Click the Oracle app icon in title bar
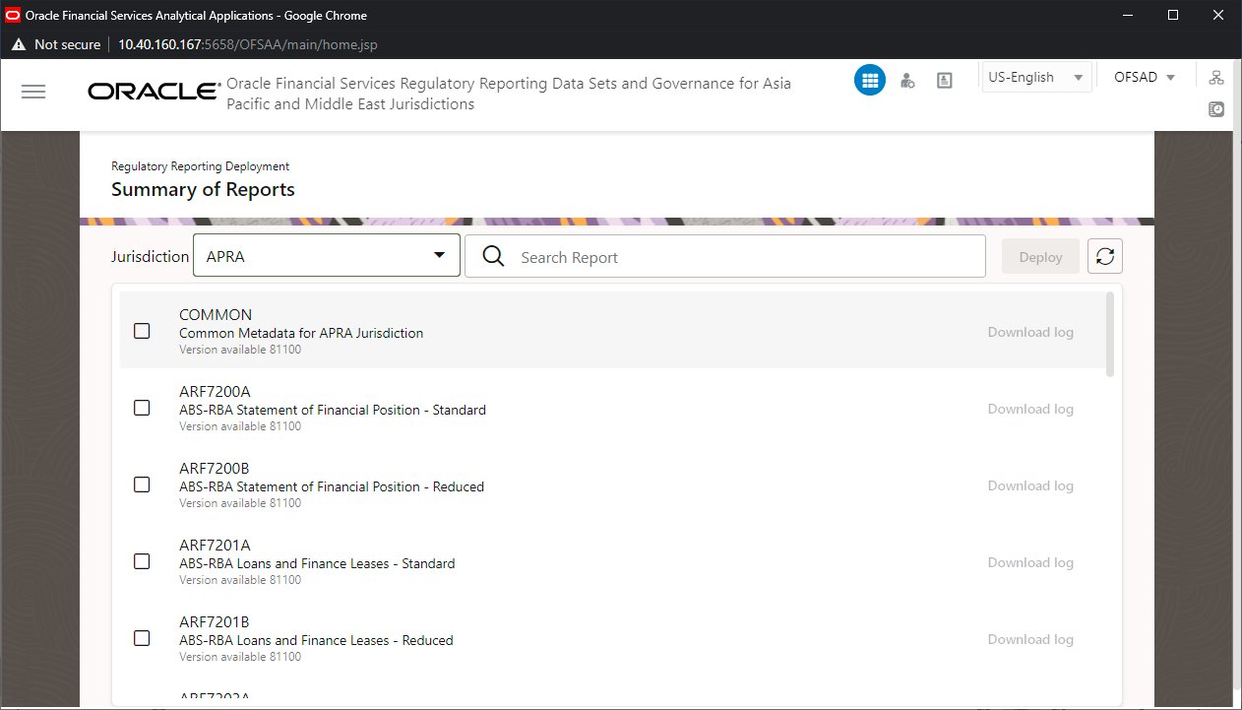The image size is (1242, 710). [x=13, y=15]
